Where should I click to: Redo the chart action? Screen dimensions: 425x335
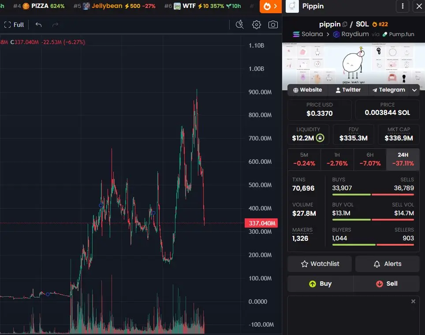point(55,25)
